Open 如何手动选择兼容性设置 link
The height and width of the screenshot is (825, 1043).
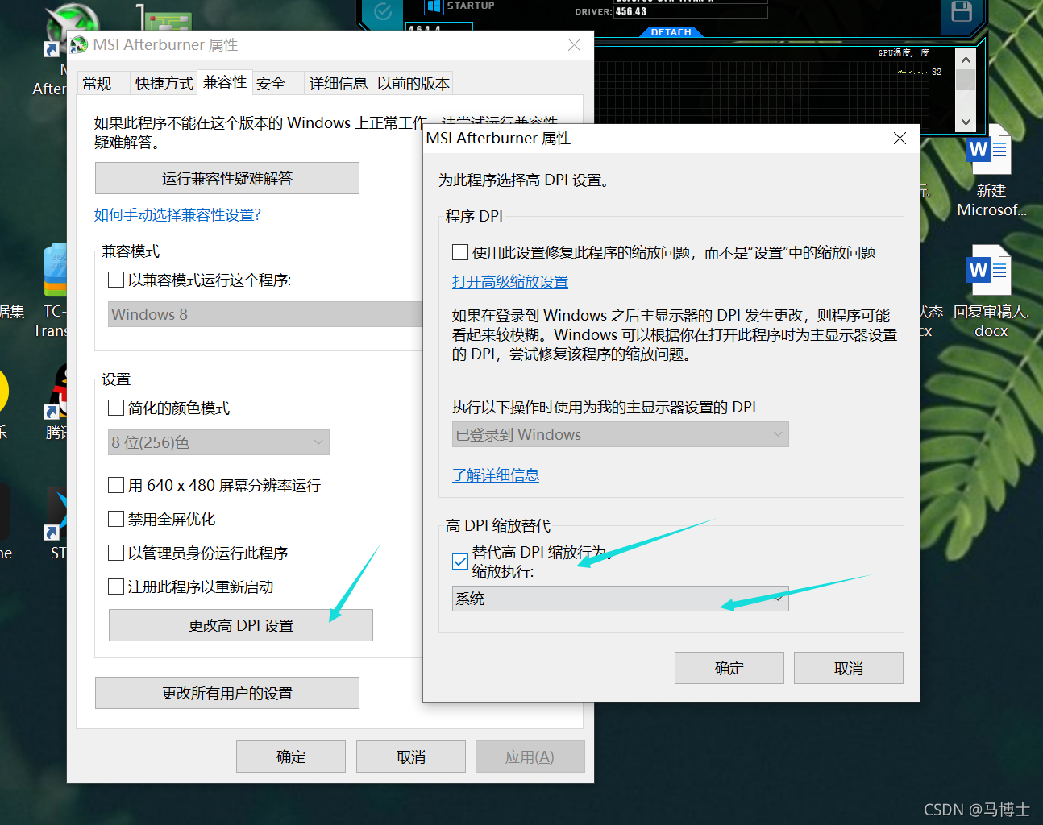[179, 214]
